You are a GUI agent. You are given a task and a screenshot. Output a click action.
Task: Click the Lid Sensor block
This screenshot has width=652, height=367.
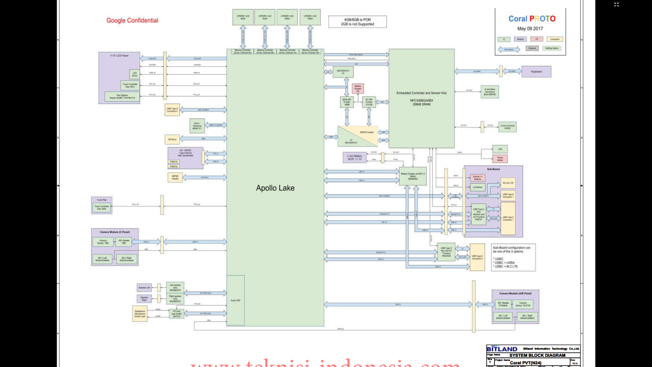478,188
